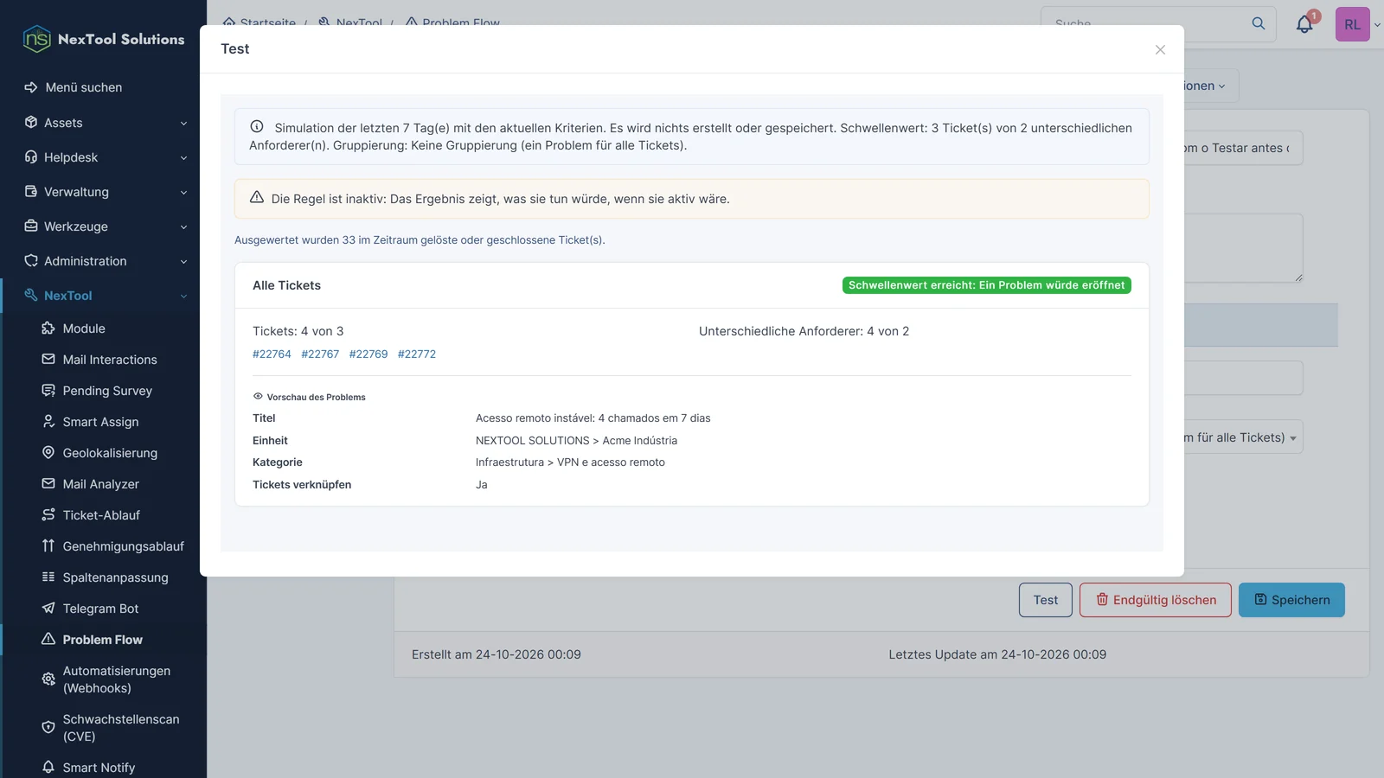Click the Test button behind the dialog
The height and width of the screenshot is (778, 1384).
point(1046,600)
